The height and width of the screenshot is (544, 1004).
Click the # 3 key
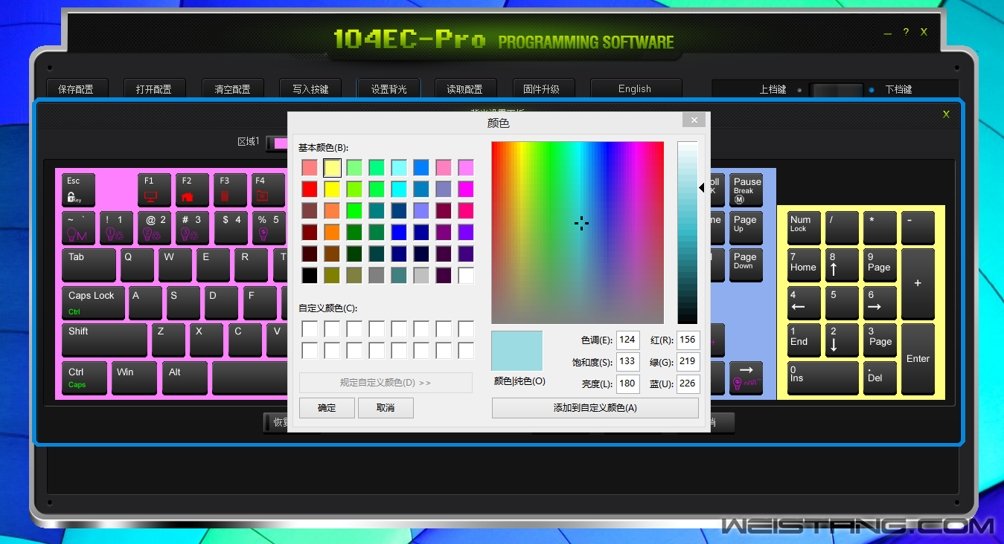[193, 228]
